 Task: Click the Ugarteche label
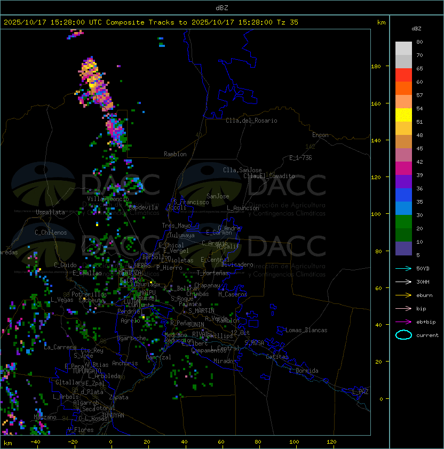[x=132, y=338]
